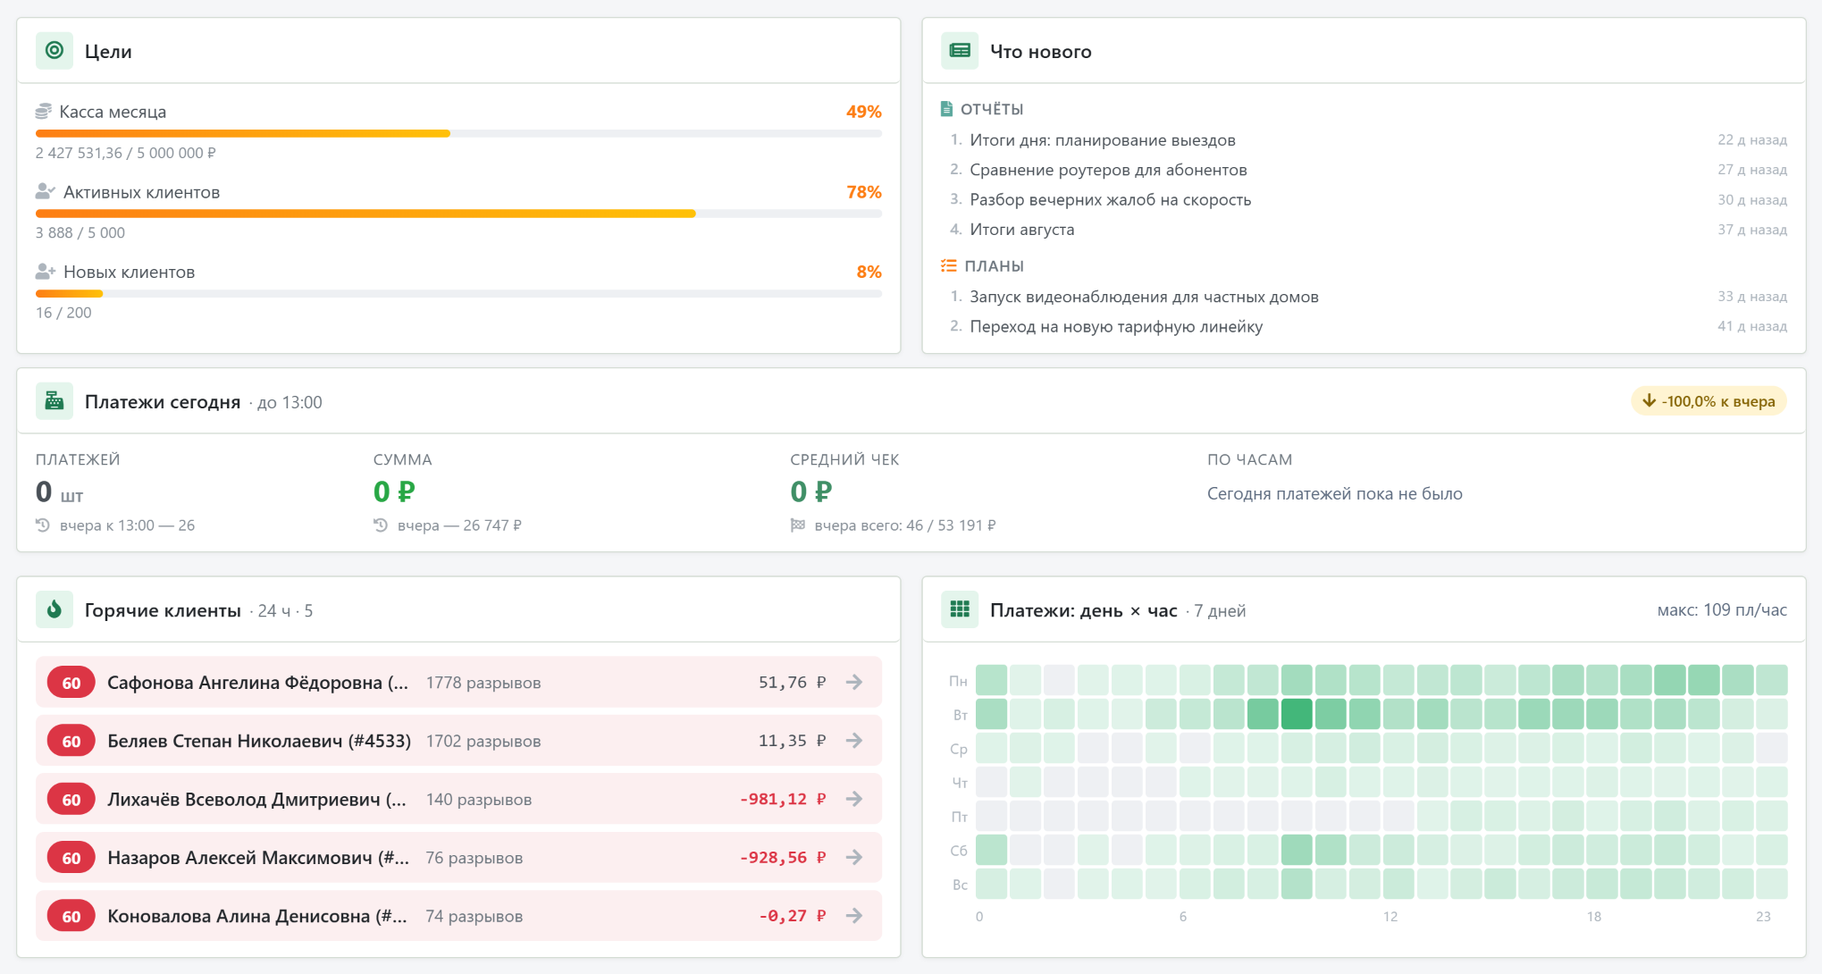Select client name Коновалова Алина Денисовна

coord(257,916)
